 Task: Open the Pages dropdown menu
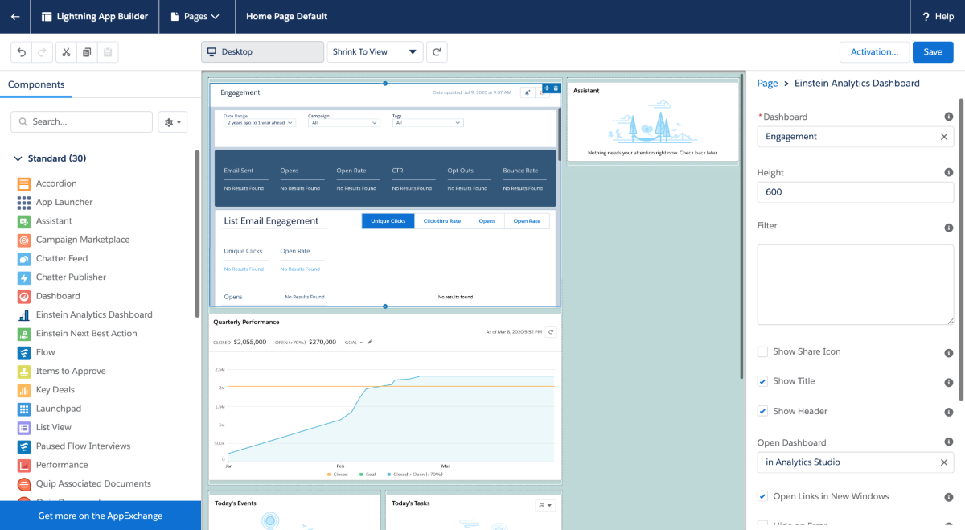pyautogui.click(x=196, y=17)
